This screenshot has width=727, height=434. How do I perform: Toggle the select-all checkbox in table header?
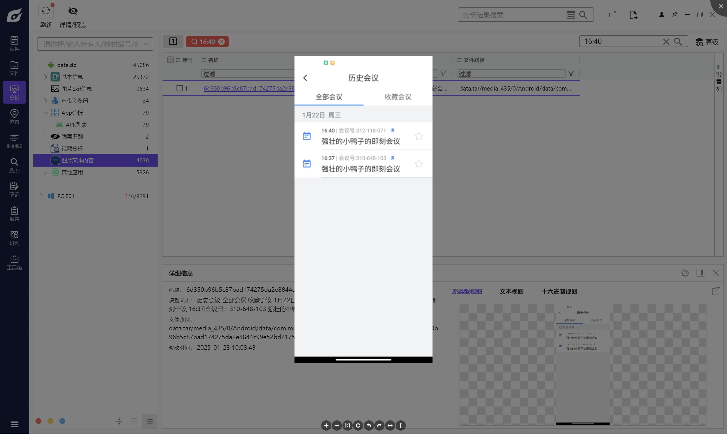pos(170,60)
